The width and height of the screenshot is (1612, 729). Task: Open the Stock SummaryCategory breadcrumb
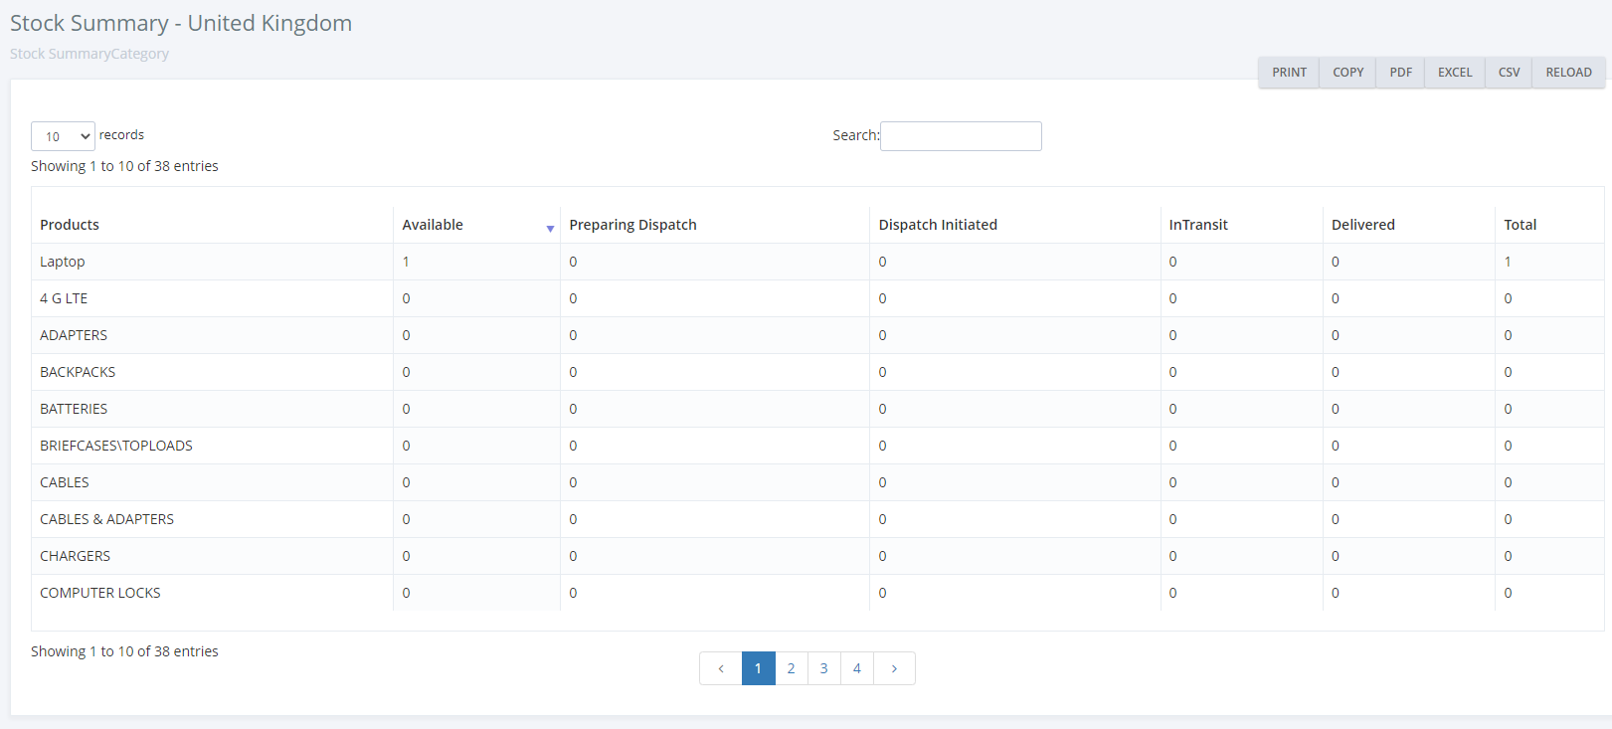[x=90, y=54]
